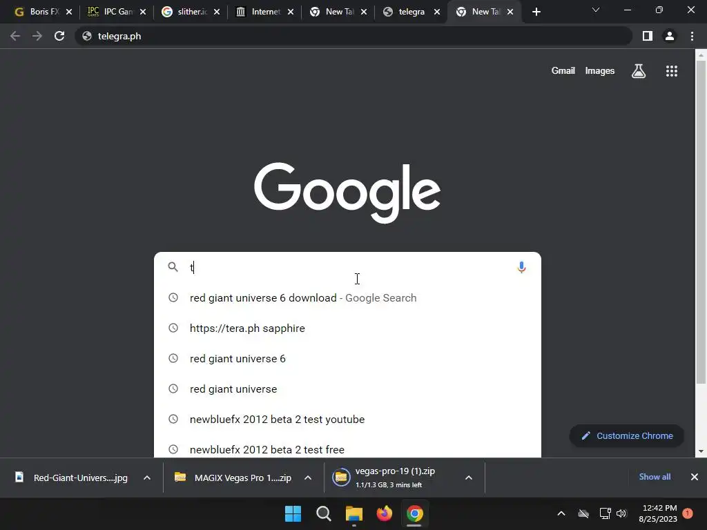Close the Boris FX tab
This screenshot has height=530, width=707.
click(69, 12)
